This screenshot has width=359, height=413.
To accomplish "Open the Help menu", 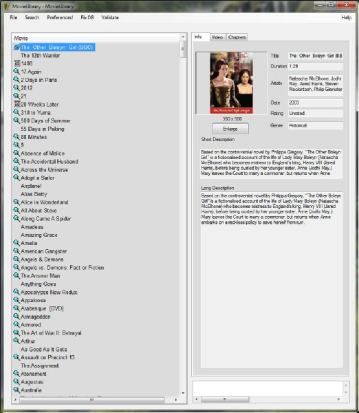I will pyautogui.click(x=347, y=17).
